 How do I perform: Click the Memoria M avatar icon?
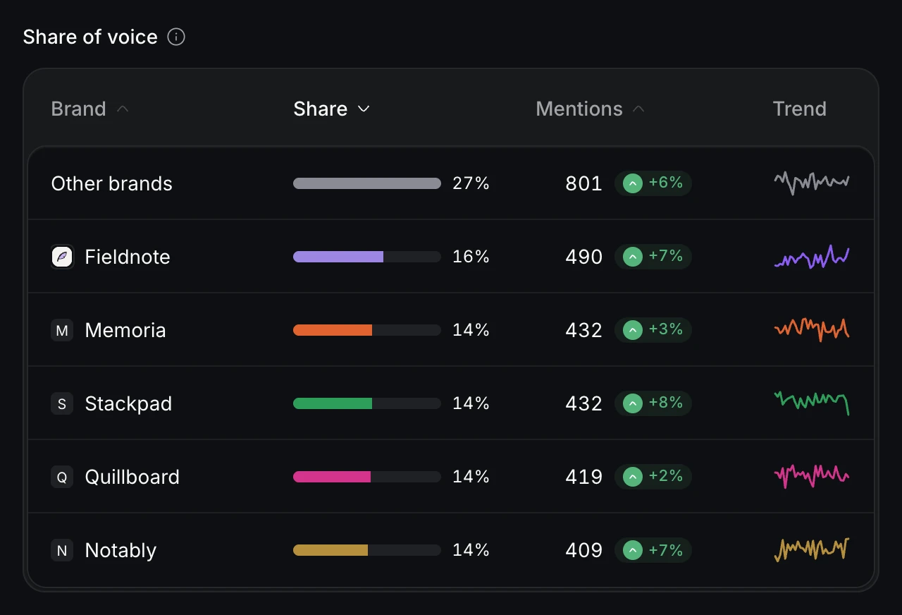click(62, 330)
